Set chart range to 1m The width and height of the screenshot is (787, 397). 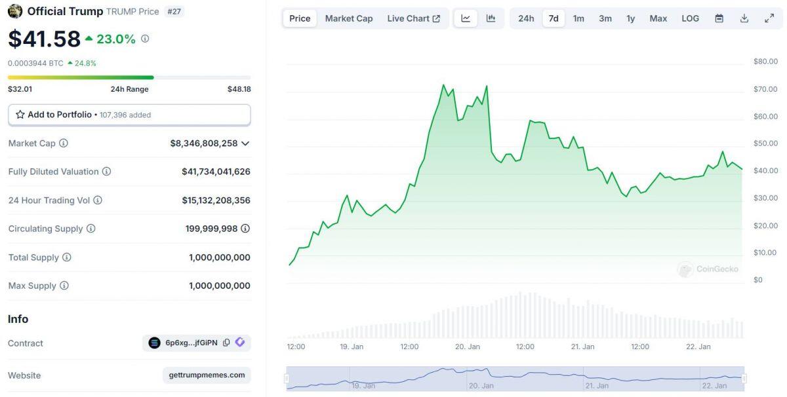click(x=578, y=18)
